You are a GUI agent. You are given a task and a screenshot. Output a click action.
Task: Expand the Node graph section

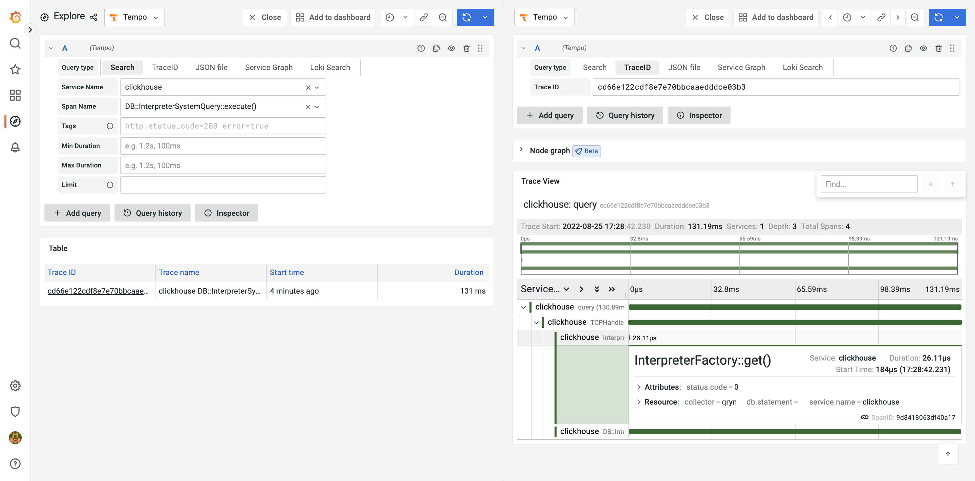pyautogui.click(x=521, y=150)
